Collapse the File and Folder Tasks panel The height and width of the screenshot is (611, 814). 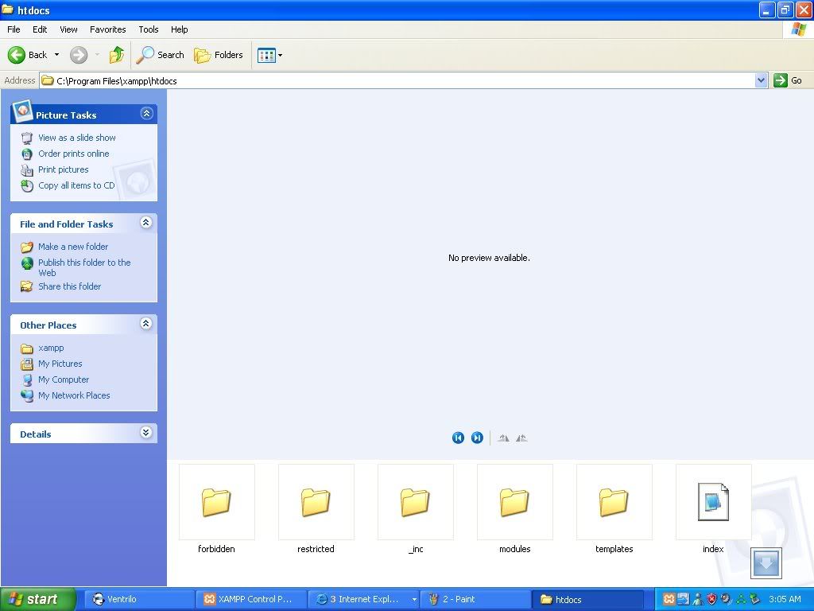point(146,224)
